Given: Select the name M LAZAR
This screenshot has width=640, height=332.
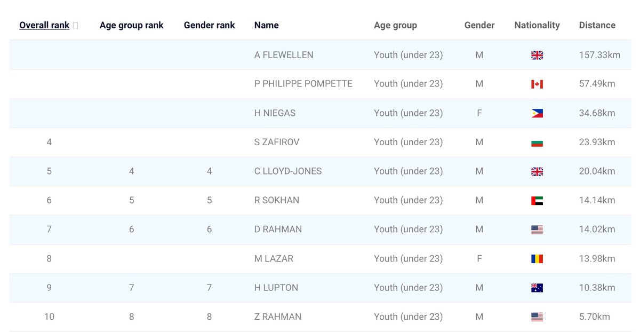Looking at the screenshot, I should coord(274,258).
